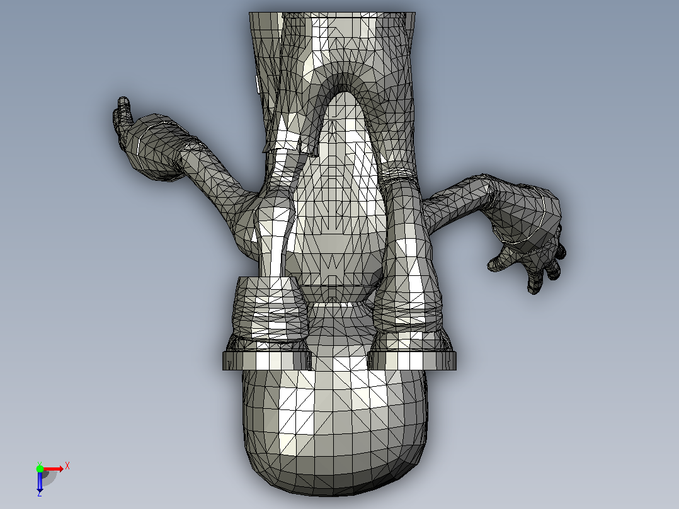The image size is (679, 509).
Task: Click the green Y axis dot on the triad
Action: point(40,468)
